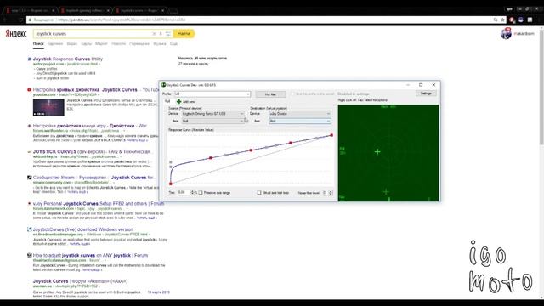This screenshot has height=306, width=544.
Task: Click the Settings button in Joystick Curves
Action: coord(426,93)
